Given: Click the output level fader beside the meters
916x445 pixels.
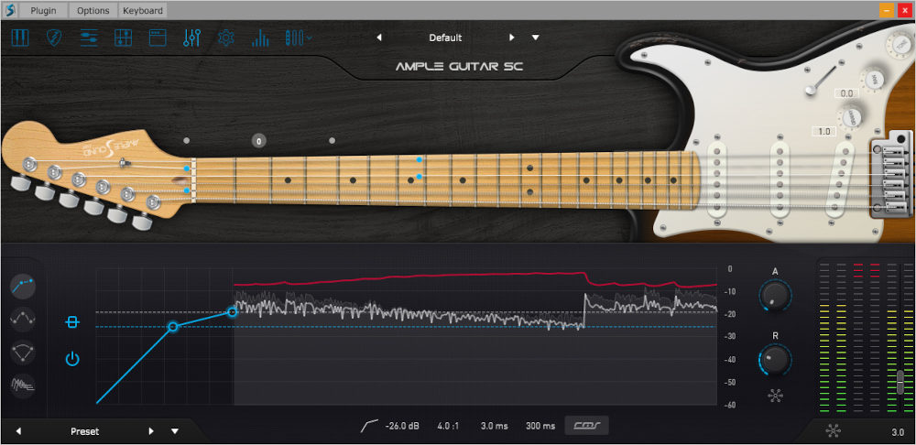Looking at the screenshot, I should pyautogui.click(x=900, y=381).
